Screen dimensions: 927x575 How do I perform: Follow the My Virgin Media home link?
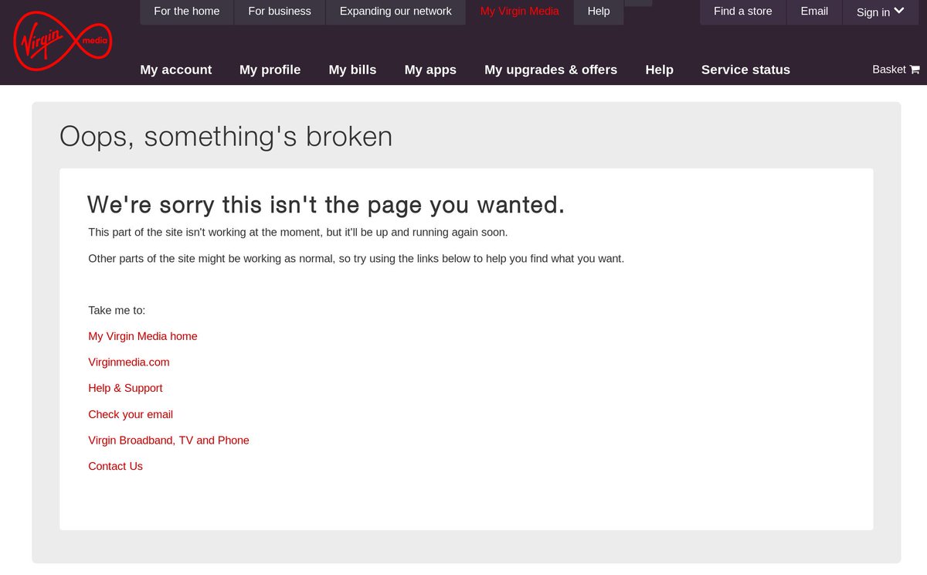143,336
